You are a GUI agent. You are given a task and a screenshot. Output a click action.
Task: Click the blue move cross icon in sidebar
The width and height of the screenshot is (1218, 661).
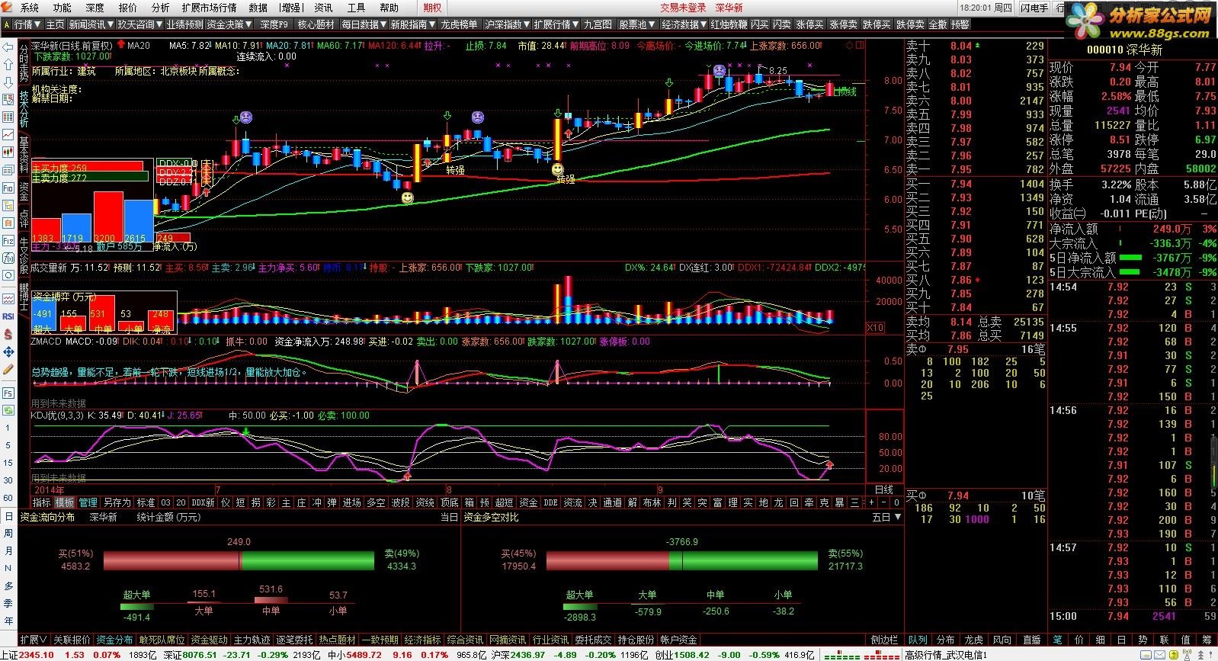(8, 351)
